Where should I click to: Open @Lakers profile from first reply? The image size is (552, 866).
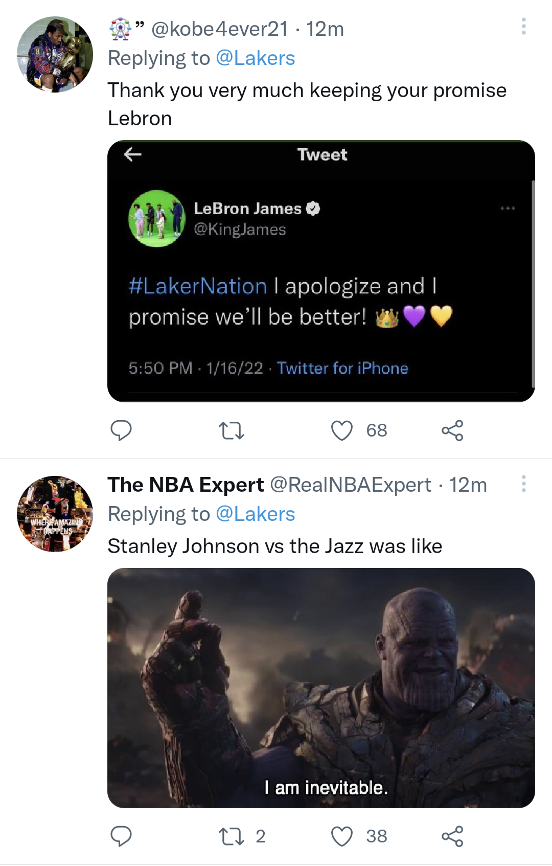pos(256,58)
